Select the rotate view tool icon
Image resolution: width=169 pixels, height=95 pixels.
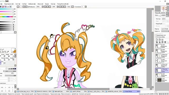coord(3,52)
